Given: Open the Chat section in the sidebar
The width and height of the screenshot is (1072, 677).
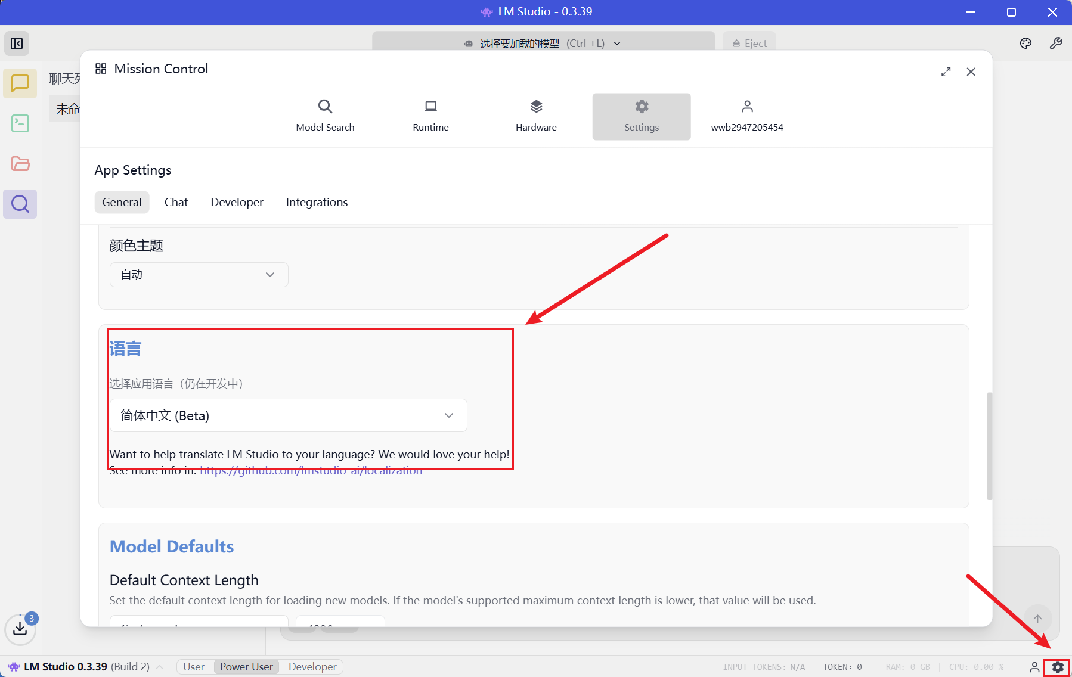Looking at the screenshot, I should 20,83.
